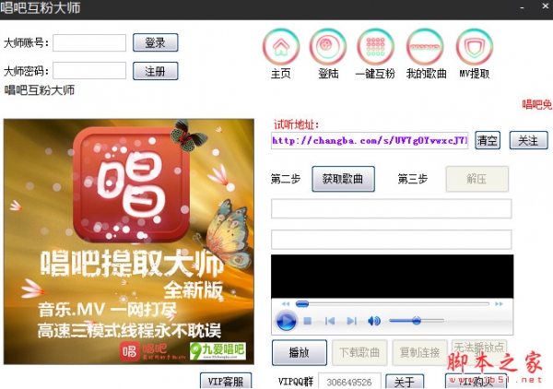
Task: Clear the URL with 清空 button
Action: tap(488, 140)
